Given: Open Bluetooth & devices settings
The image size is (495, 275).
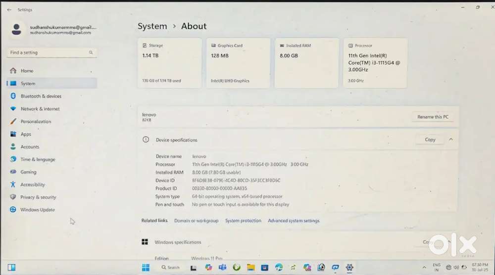Looking at the screenshot, I should coord(41,96).
